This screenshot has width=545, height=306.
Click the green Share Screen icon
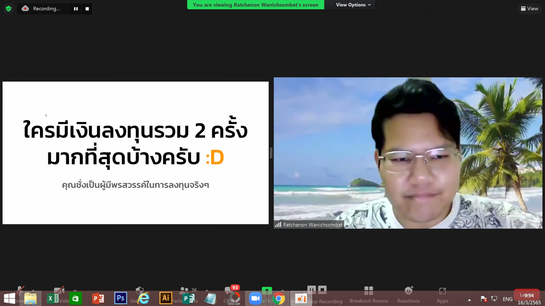click(267, 290)
